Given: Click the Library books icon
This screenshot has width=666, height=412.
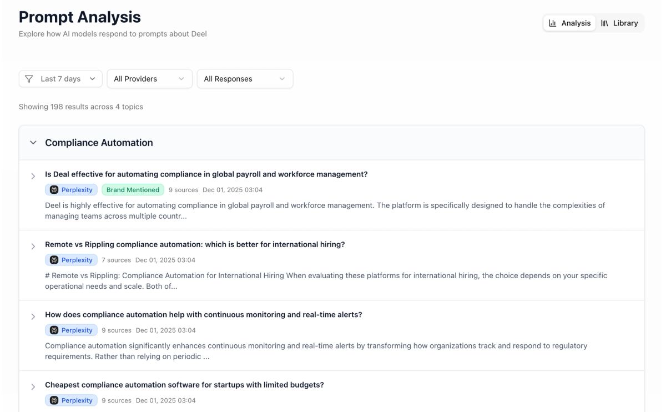Looking at the screenshot, I should (604, 23).
